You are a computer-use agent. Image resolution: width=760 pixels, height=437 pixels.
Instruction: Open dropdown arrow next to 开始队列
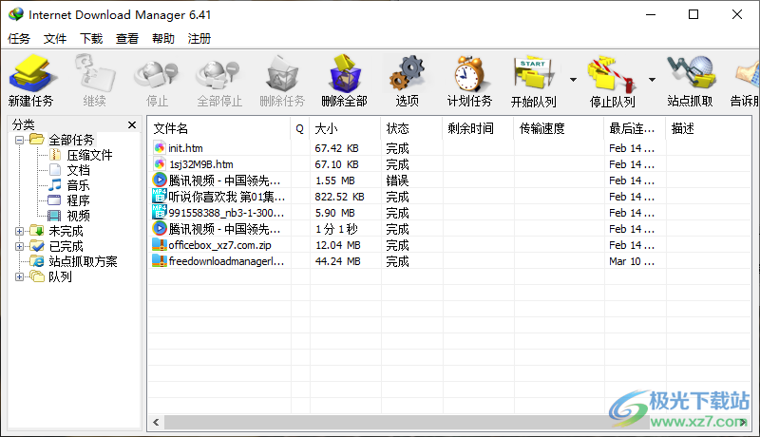(x=574, y=80)
